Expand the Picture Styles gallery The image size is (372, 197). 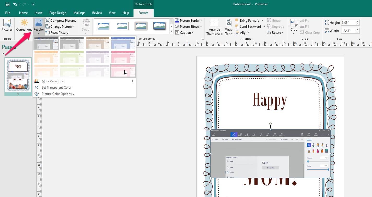pyautogui.click(x=171, y=32)
